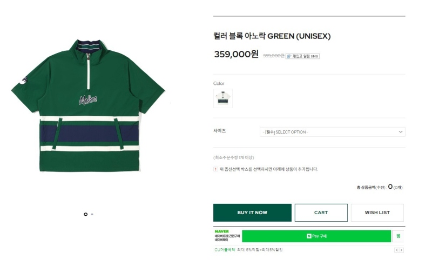Select the white color variant swatch
Viewport: 432px width, 265px height.
point(223,98)
